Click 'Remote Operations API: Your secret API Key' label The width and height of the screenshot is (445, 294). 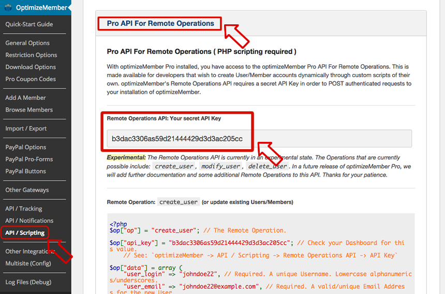[x=164, y=119]
